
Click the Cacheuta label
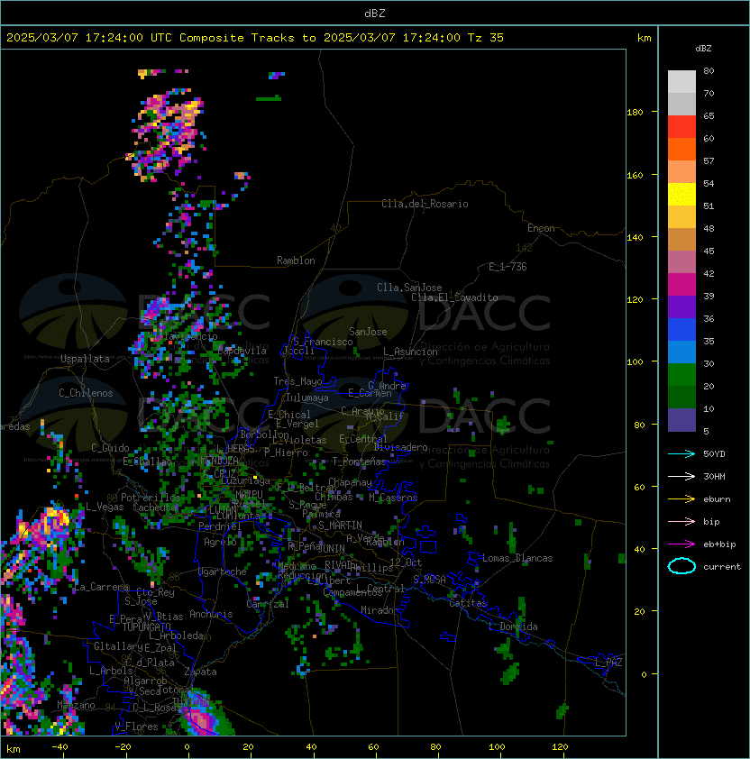[x=154, y=508]
